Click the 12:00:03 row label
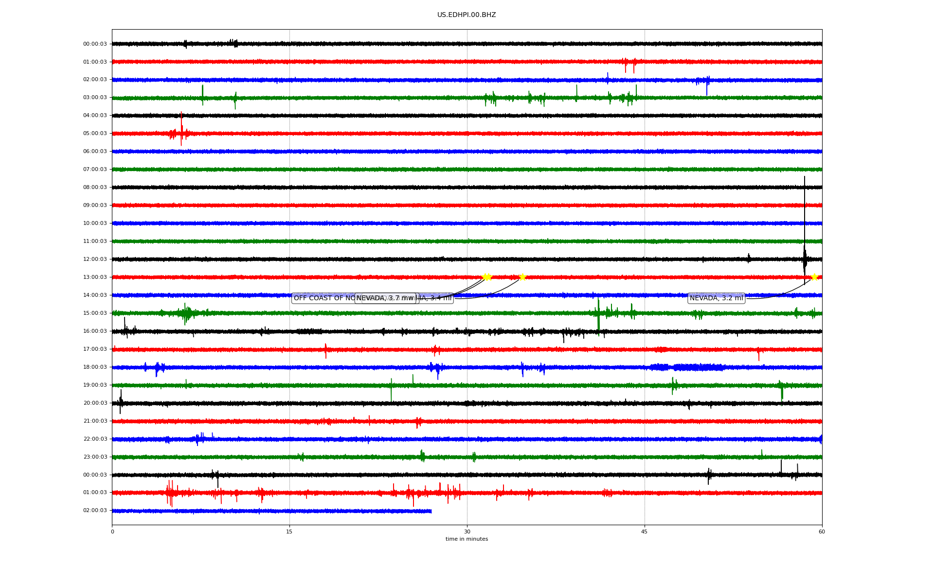This screenshot has height=583, width=934. click(x=95, y=259)
